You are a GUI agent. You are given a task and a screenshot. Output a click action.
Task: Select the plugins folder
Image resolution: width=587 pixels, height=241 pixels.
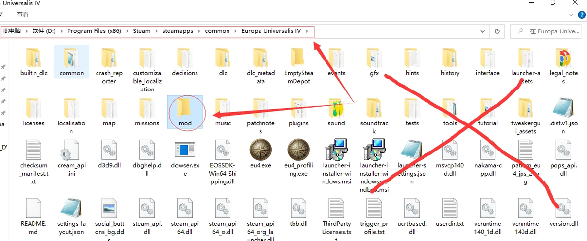click(298, 112)
